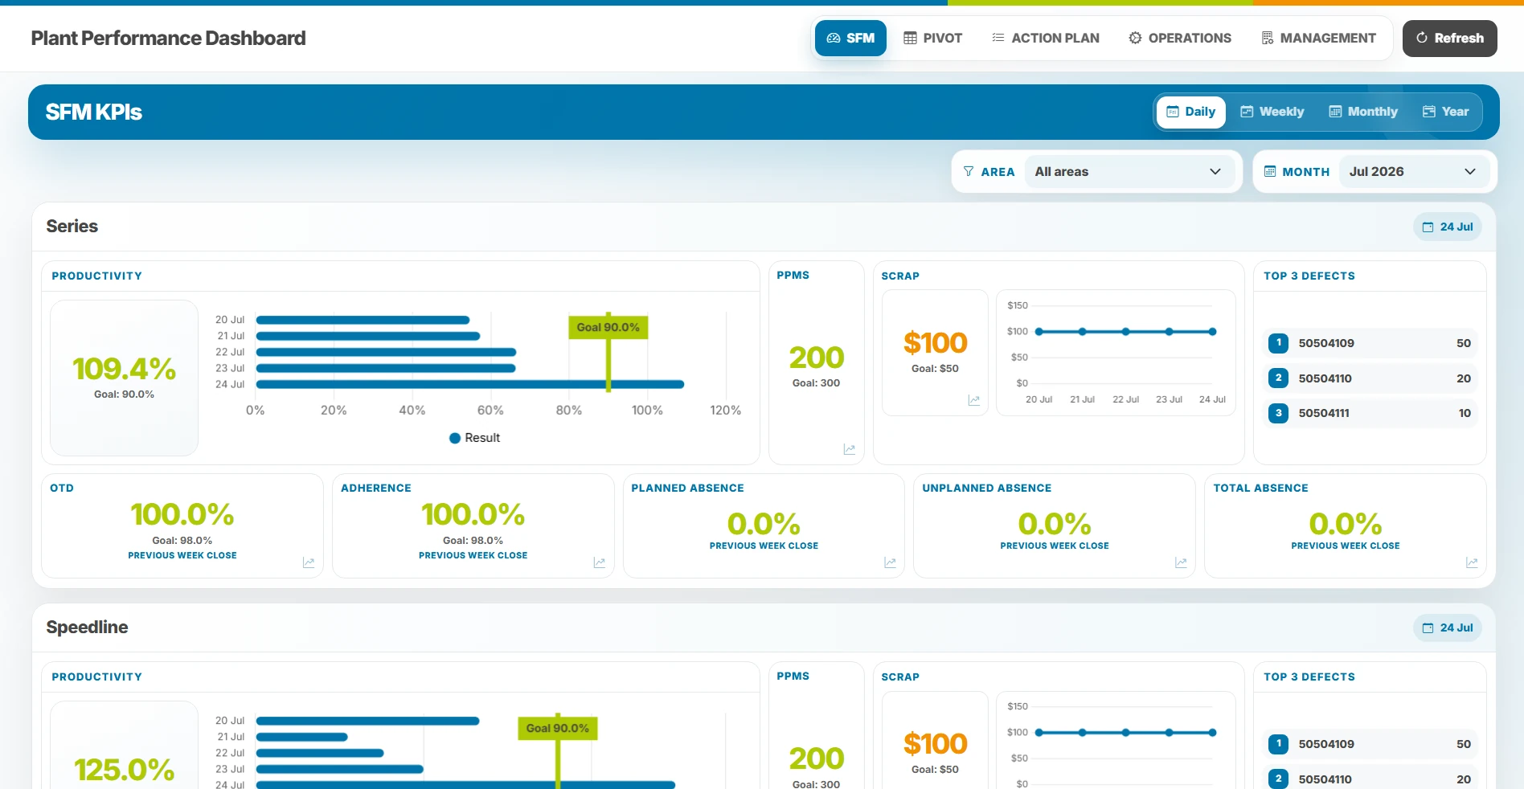Go to the OPERATIONS tab

pos(1179,38)
